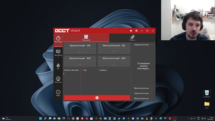Click the V11.0.17 version text
This screenshot has height=121, width=215.
[x=75, y=31]
